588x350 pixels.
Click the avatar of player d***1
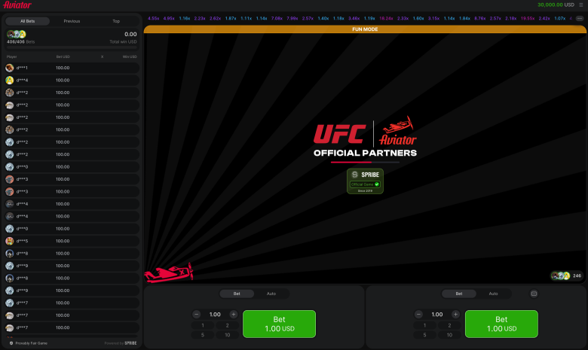pyautogui.click(x=10, y=68)
